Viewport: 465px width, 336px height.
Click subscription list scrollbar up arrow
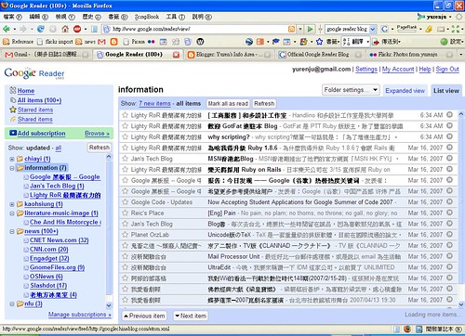point(109,157)
